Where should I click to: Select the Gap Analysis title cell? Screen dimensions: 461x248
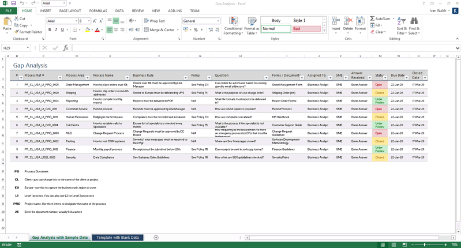point(30,66)
